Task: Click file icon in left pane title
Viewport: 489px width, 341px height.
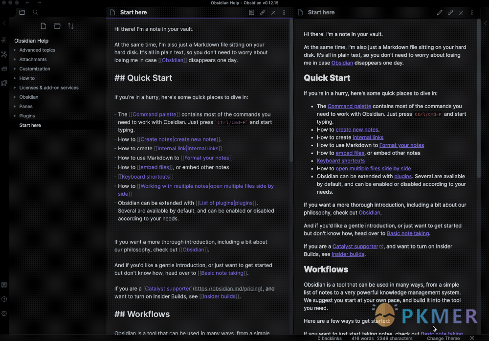Action: pyautogui.click(x=112, y=13)
